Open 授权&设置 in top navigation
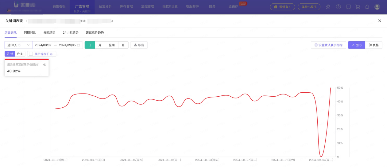The image size is (387, 167). [x=170, y=6]
